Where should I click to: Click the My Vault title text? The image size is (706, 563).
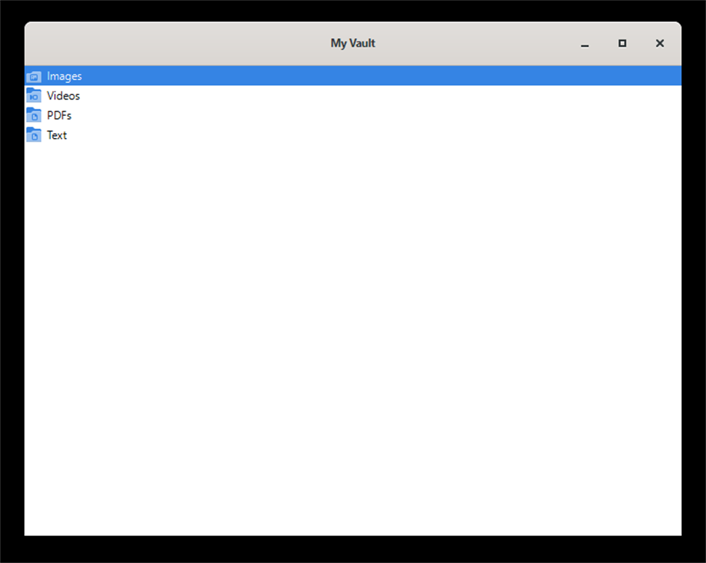point(352,43)
